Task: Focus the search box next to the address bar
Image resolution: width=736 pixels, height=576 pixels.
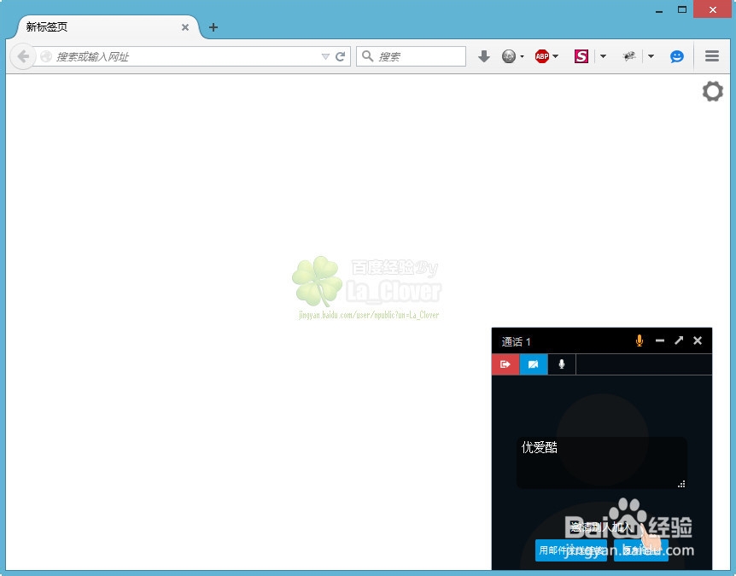Action: click(x=412, y=57)
